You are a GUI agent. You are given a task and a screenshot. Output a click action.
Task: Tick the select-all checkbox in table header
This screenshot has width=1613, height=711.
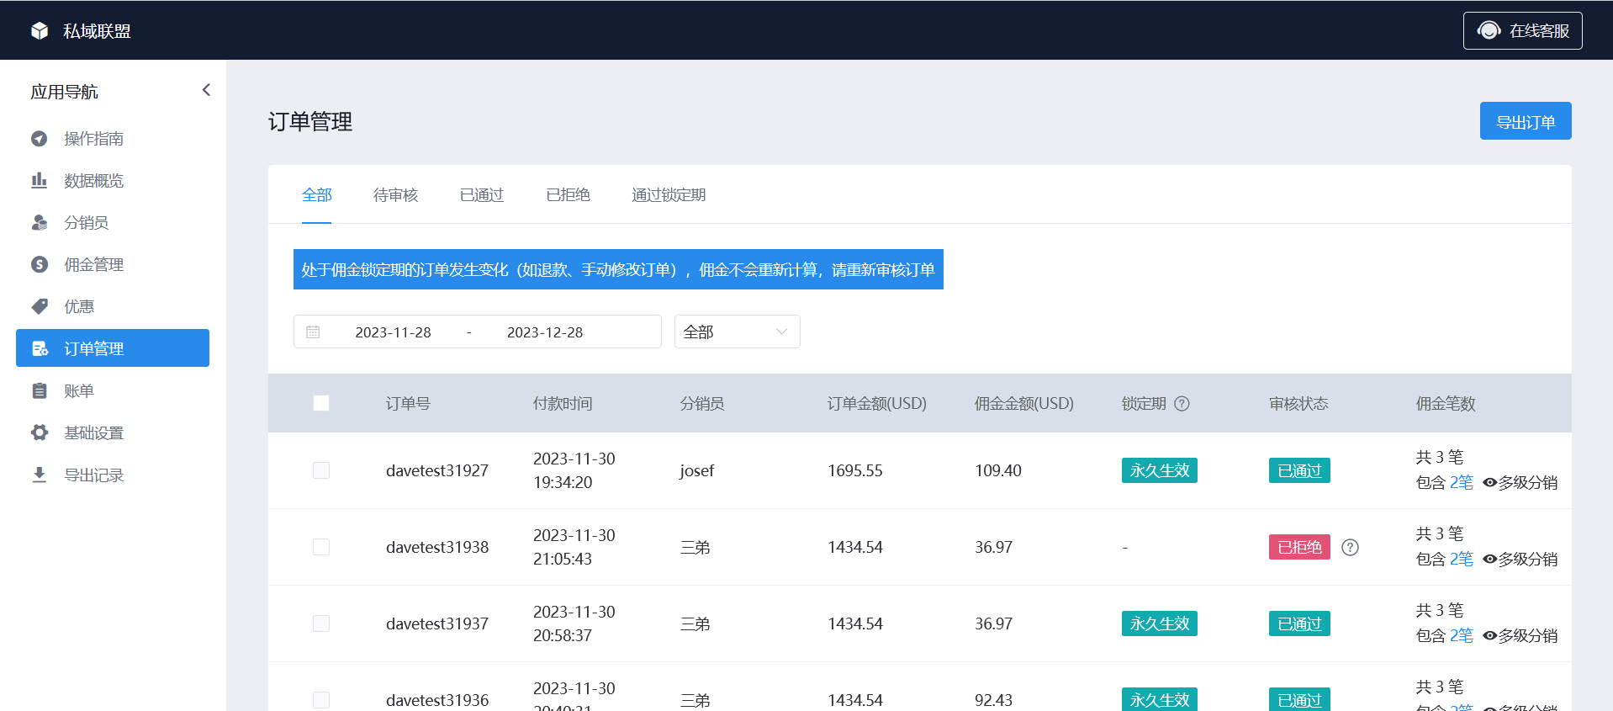click(x=321, y=403)
